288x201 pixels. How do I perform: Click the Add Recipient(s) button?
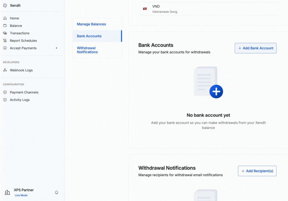[x=257, y=171]
